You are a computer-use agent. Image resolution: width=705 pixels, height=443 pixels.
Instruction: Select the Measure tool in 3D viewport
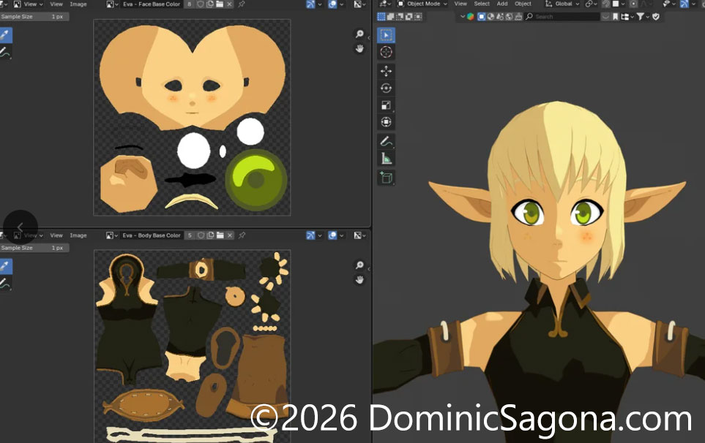[x=386, y=158]
